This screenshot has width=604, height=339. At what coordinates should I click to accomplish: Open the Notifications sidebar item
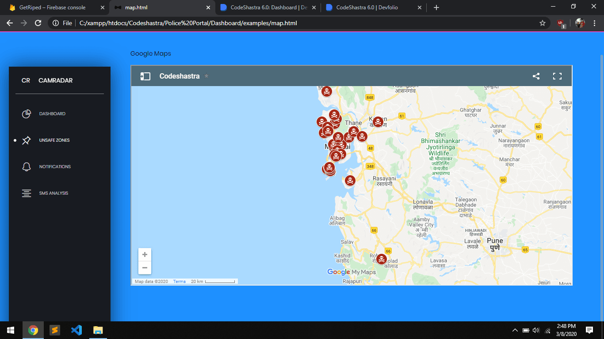60,167
